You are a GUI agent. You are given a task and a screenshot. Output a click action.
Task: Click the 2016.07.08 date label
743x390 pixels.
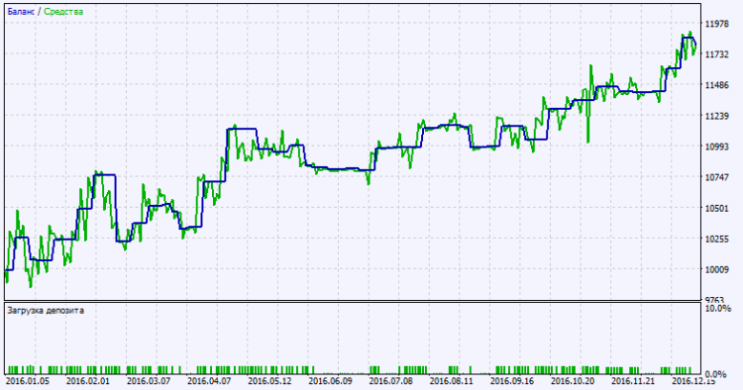(391, 381)
